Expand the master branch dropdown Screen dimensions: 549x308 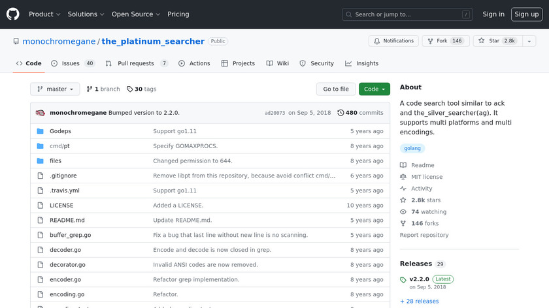tap(55, 89)
